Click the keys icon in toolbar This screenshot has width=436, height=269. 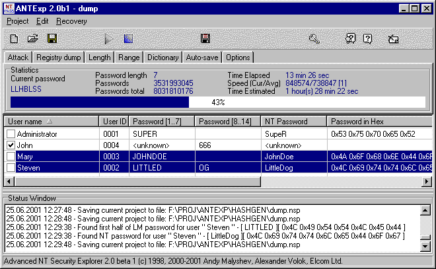[314, 39]
